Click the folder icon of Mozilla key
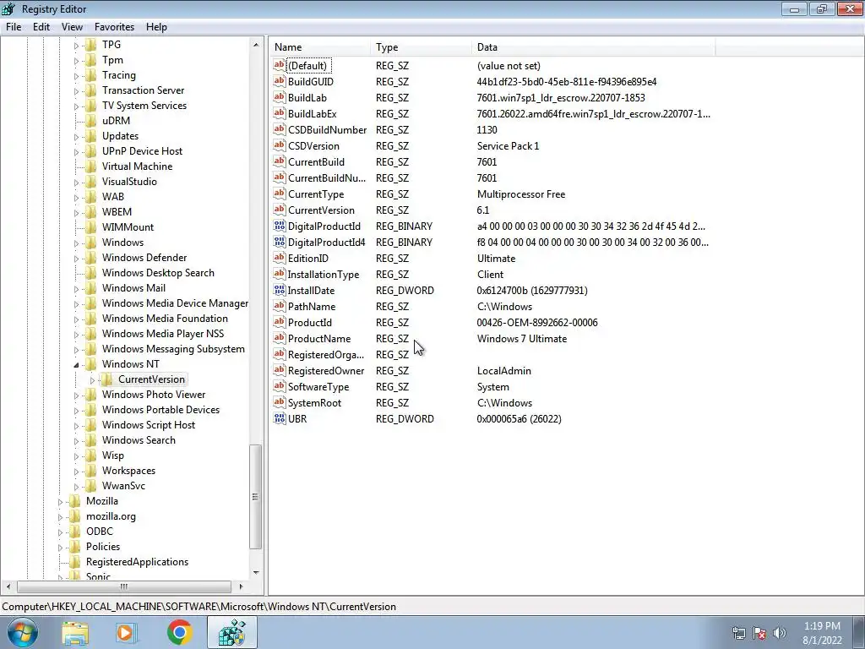865x649 pixels. click(75, 500)
